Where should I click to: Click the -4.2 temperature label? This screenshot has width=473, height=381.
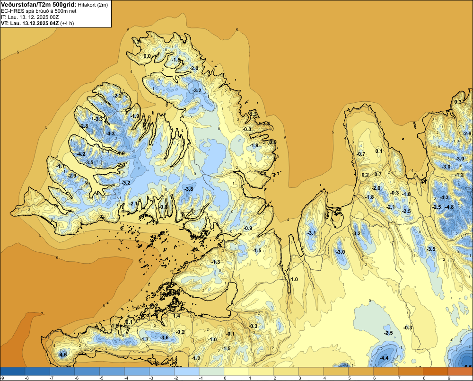(x=81, y=154)
